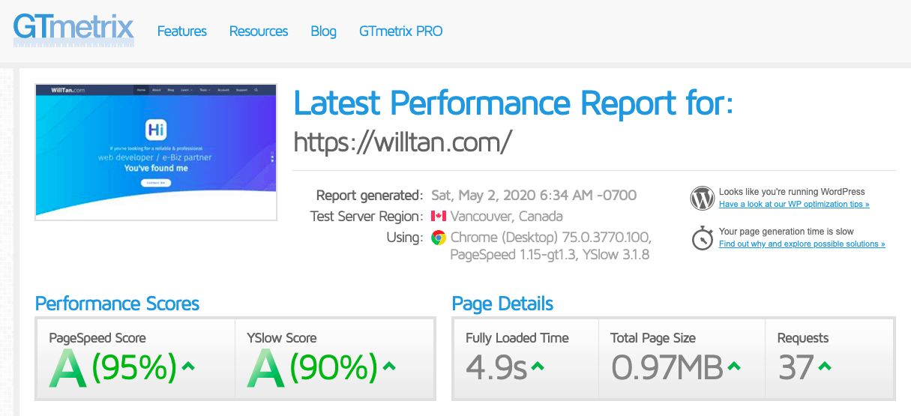This screenshot has width=911, height=416.
Task: Click the green arrow beside 37 requests
Action: pos(825,367)
